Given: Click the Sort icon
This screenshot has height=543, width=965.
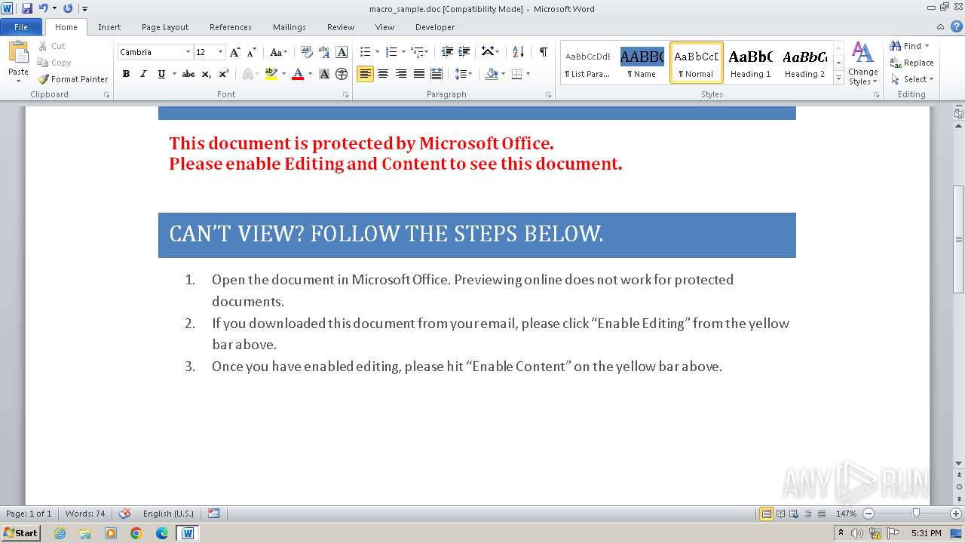Looking at the screenshot, I should point(518,52).
